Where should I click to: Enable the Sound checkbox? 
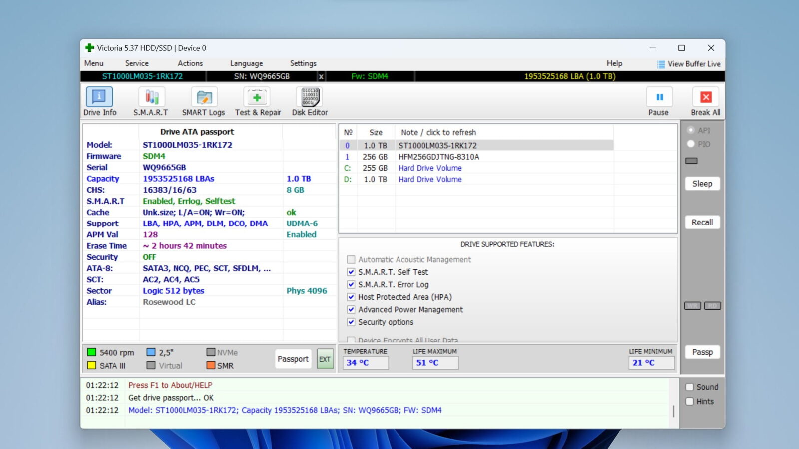(689, 386)
